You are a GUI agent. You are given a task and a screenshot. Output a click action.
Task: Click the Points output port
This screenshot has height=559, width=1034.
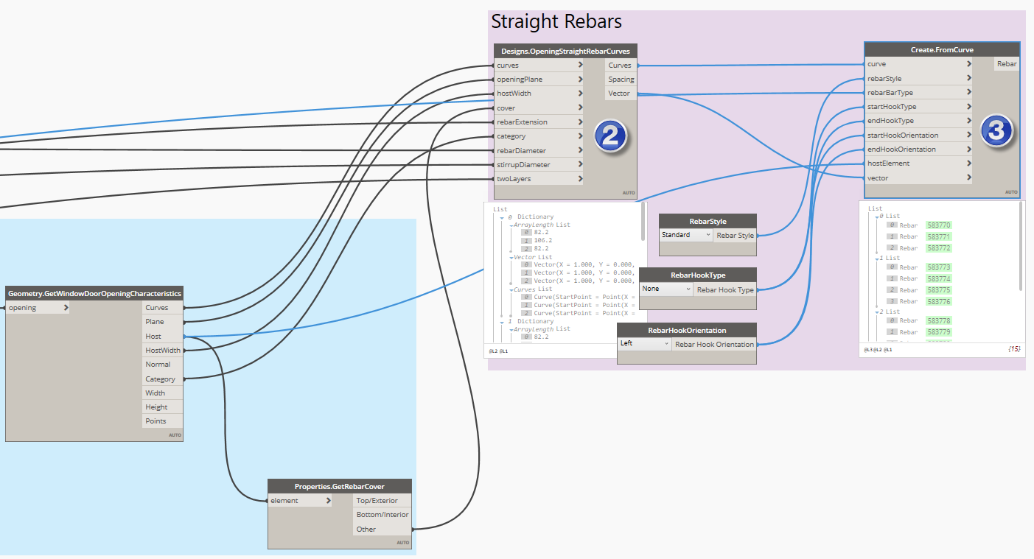click(162, 421)
